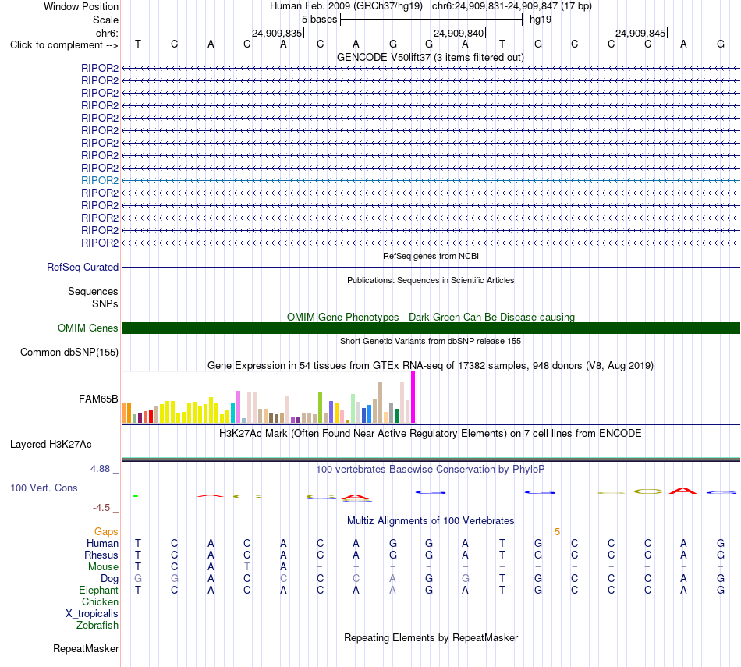Click the Zebrafish alignment row label
741x667 pixels.
97,625
